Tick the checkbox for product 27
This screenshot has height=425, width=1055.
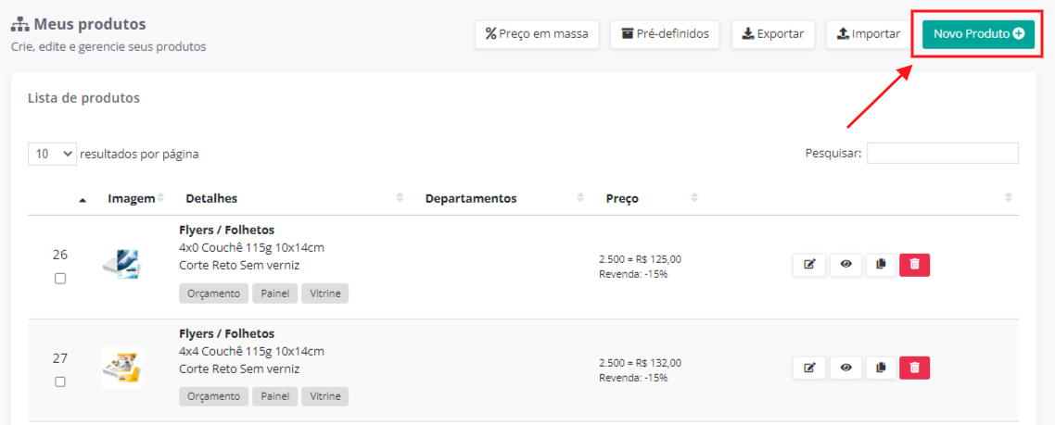(x=60, y=381)
